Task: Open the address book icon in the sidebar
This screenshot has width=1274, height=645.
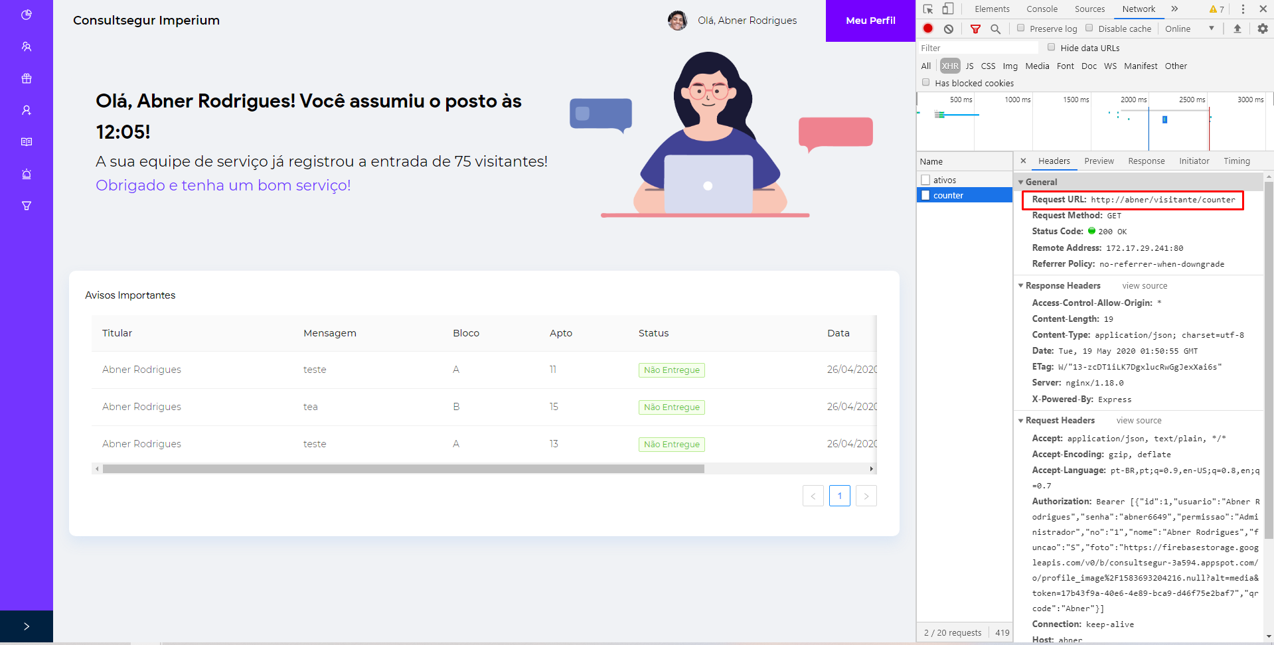Action: 27,141
